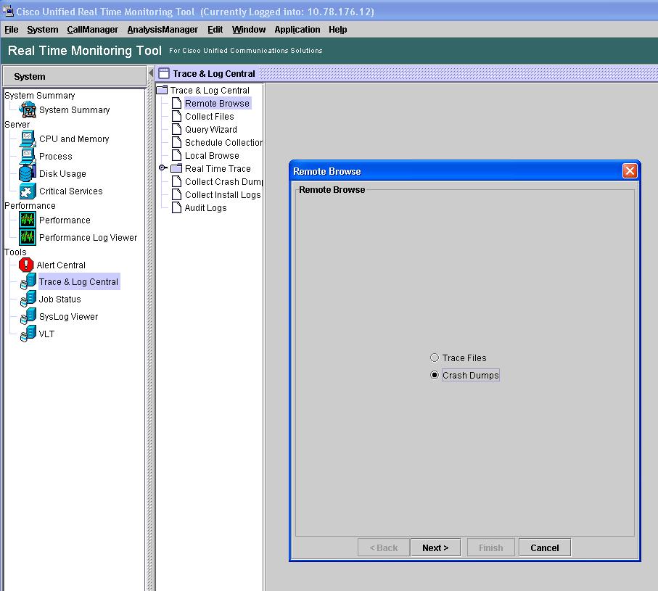Image resolution: width=658 pixels, height=591 pixels.
Task: Select the System Summary tree label
Action: [74, 110]
